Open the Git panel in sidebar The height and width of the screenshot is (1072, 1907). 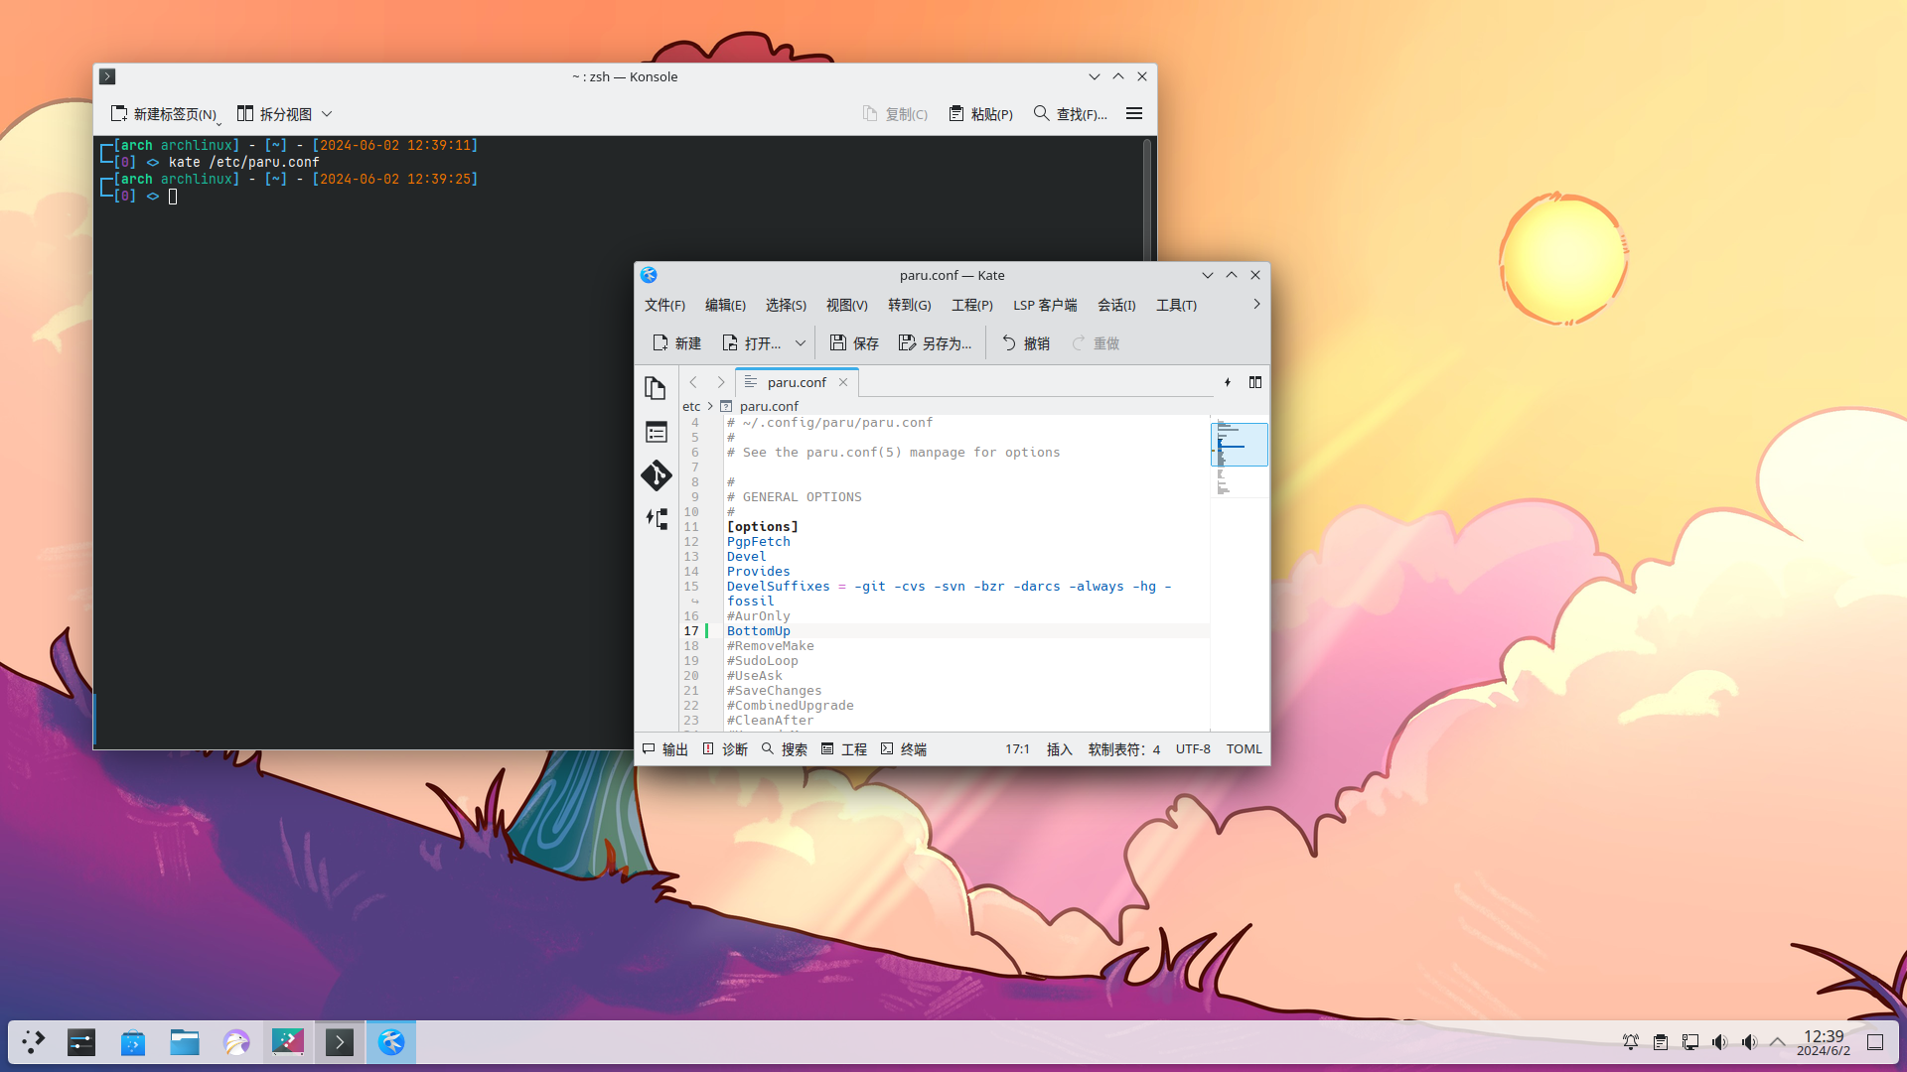coord(656,475)
